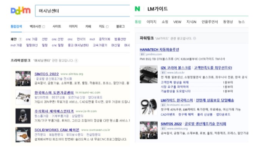Open the SOLIDWORKS CAM ad title link

tap(57, 130)
